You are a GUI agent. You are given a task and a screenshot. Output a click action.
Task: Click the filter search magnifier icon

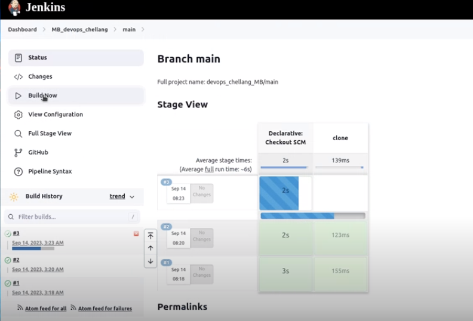point(11,217)
